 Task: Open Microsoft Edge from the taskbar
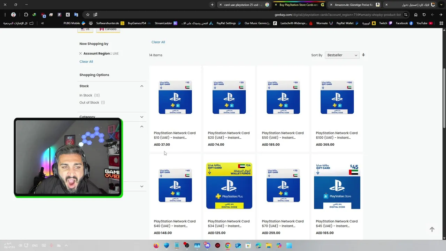point(258,245)
